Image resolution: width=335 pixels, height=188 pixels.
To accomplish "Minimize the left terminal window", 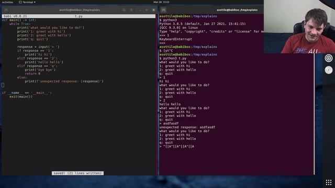I will point(140,10).
